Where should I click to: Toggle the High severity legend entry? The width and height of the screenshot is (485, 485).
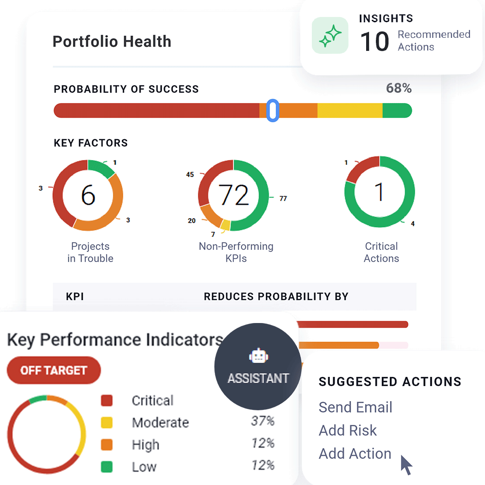(x=145, y=445)
